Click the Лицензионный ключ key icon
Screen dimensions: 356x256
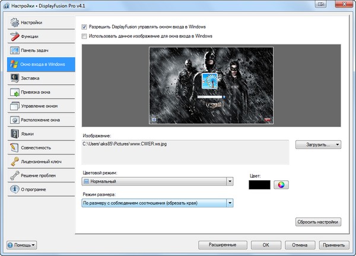pyautogui.click(x=13, y=162)
